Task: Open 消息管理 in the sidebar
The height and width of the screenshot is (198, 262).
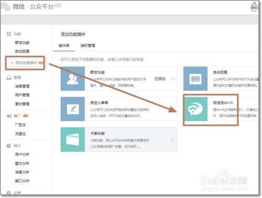Action: (22, 86)
